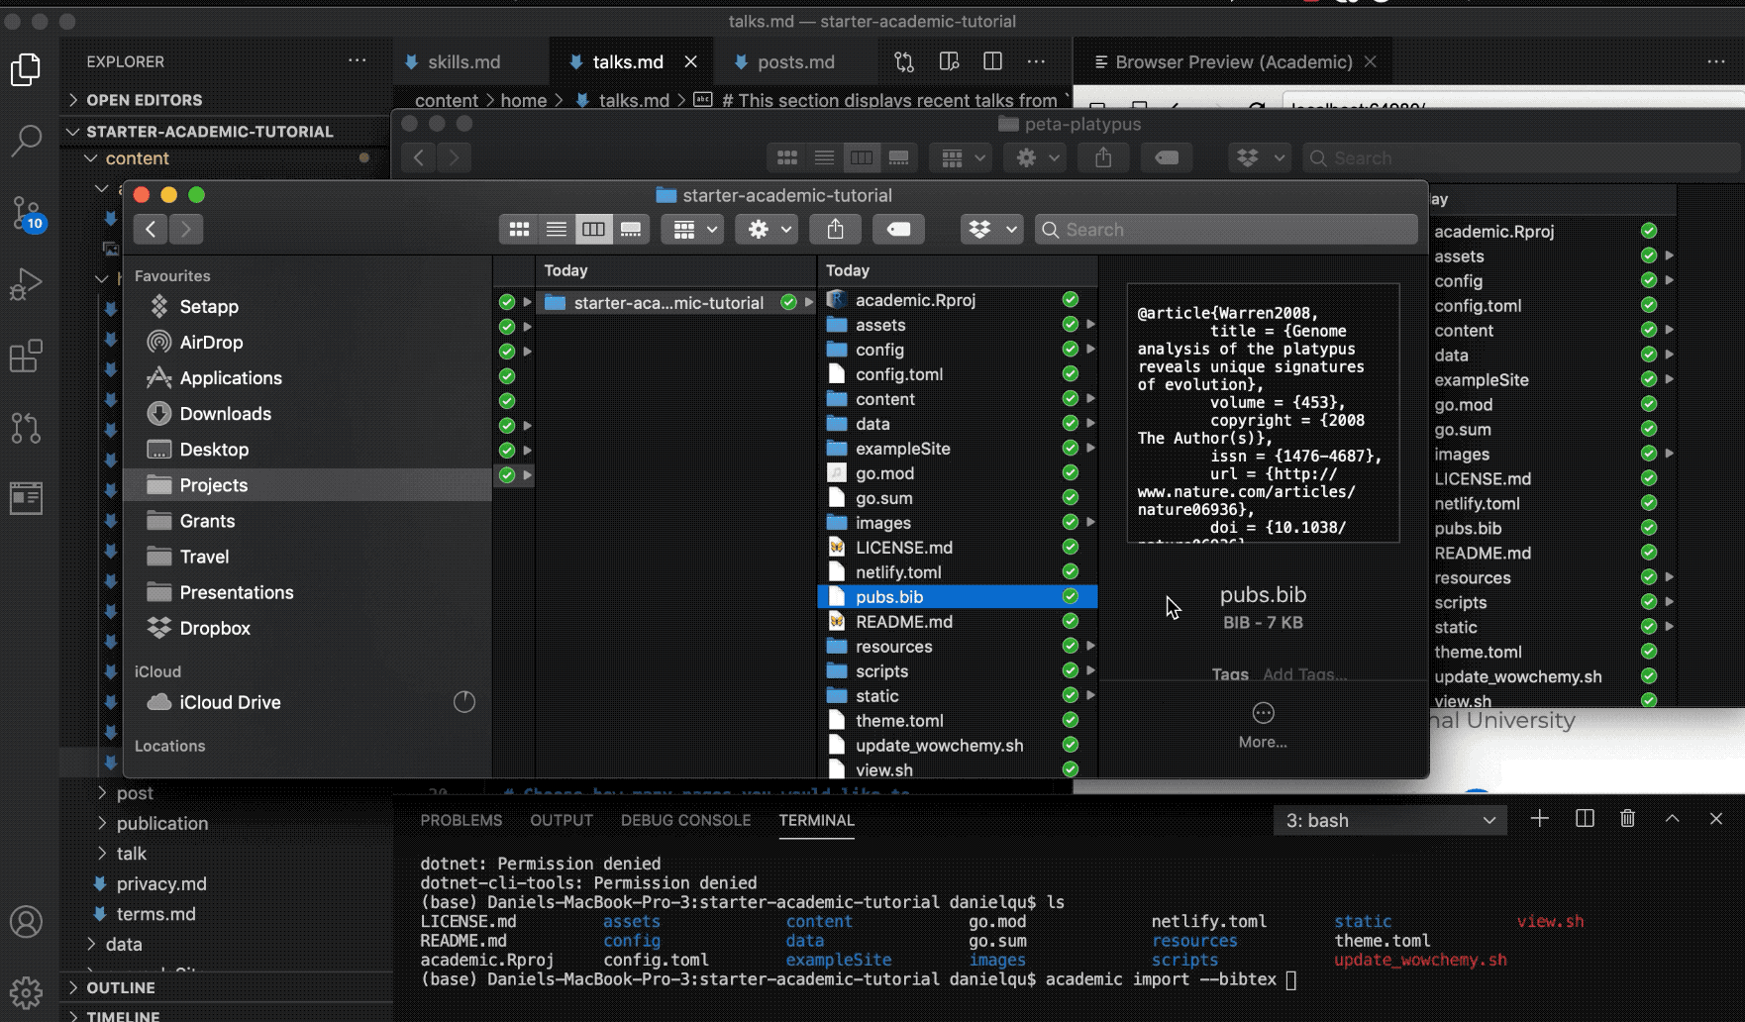The image size is (1745, 1022).
Task: Click the Finder share button
Action: click(x=835, y=230)
